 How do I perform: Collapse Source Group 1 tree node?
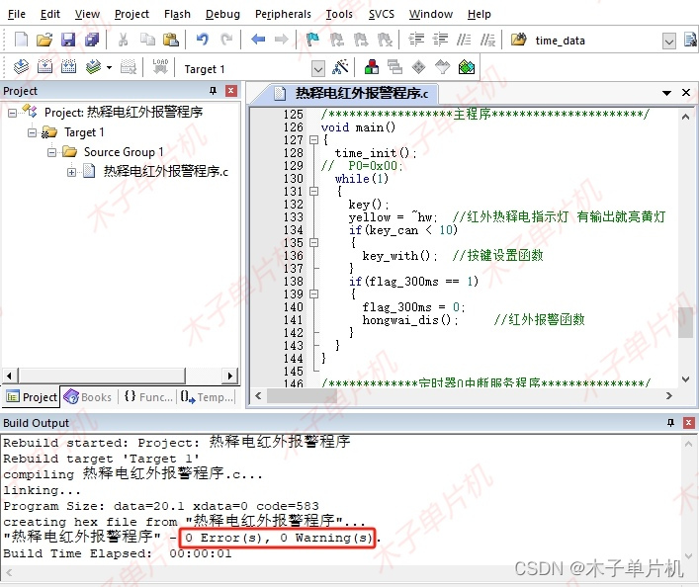pyautogui.click(x=51, y=152)
